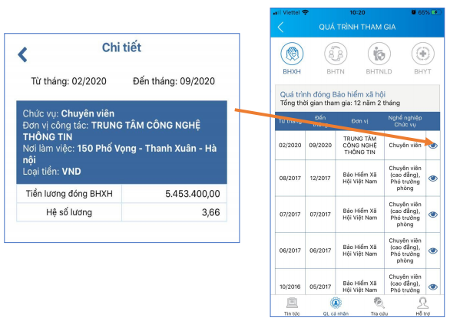This screenshot has height=321, width=450.
Task: Select the BHTN unemployment insurance icon
Action: (x=336, y=54)
